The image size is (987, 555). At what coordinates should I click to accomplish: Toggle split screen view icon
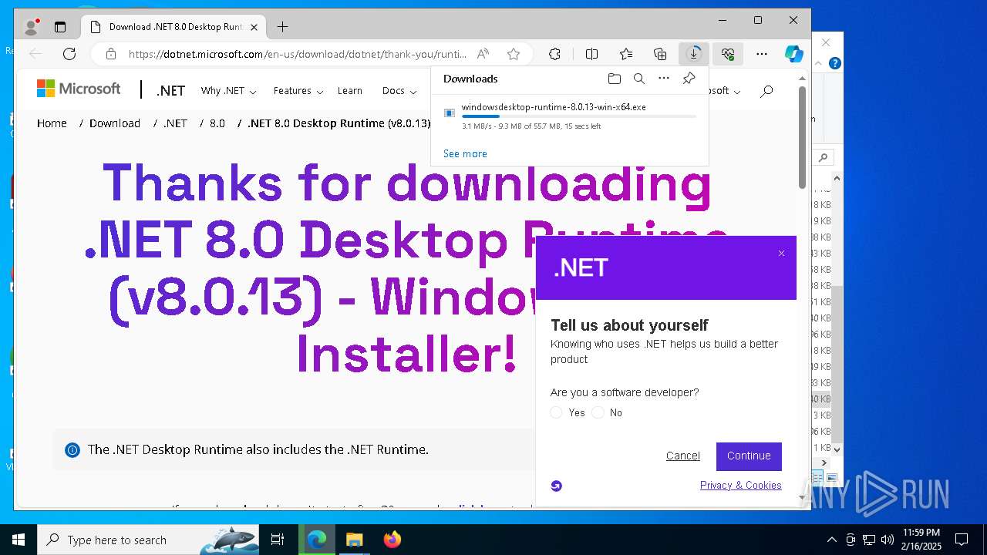[x=591, y=54]
